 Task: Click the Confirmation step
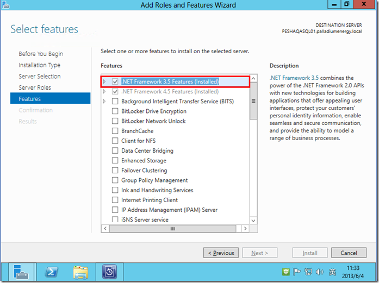pyautogui.click(x=35, y=110)
